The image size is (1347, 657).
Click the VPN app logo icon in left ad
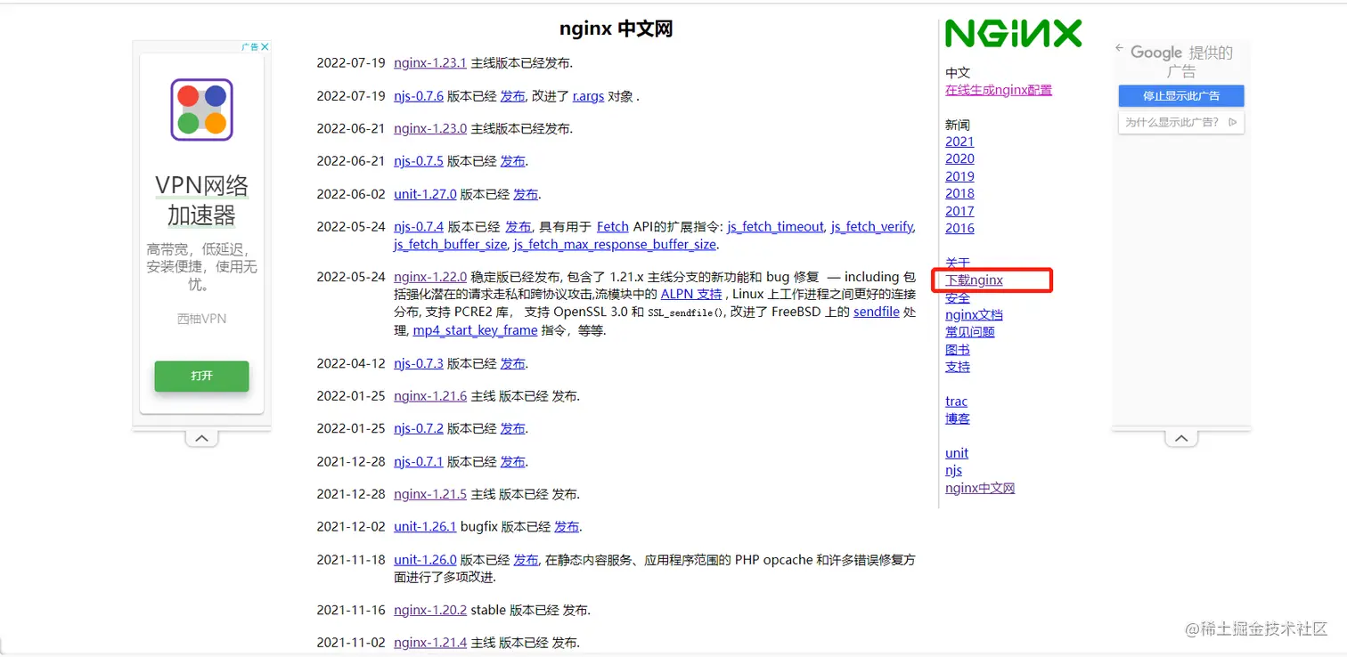(201, 109)
